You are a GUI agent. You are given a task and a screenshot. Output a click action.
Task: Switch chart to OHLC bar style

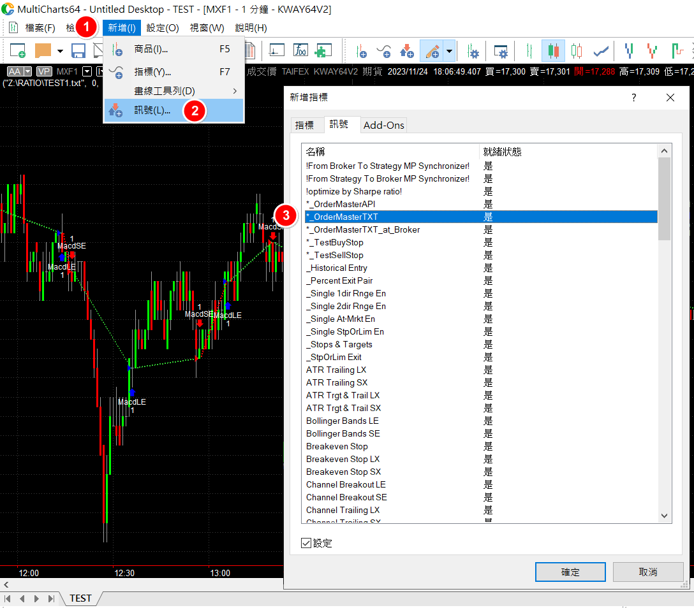(529, 51)
